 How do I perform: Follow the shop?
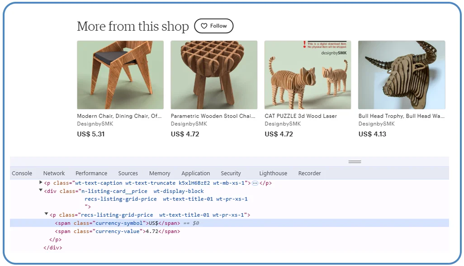pos(213,26)
